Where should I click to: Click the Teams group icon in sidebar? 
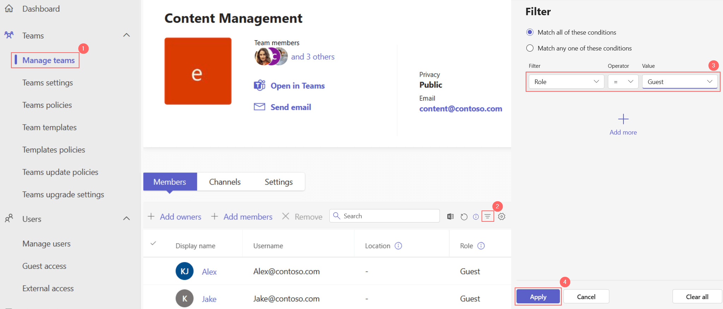coord(9,35)
